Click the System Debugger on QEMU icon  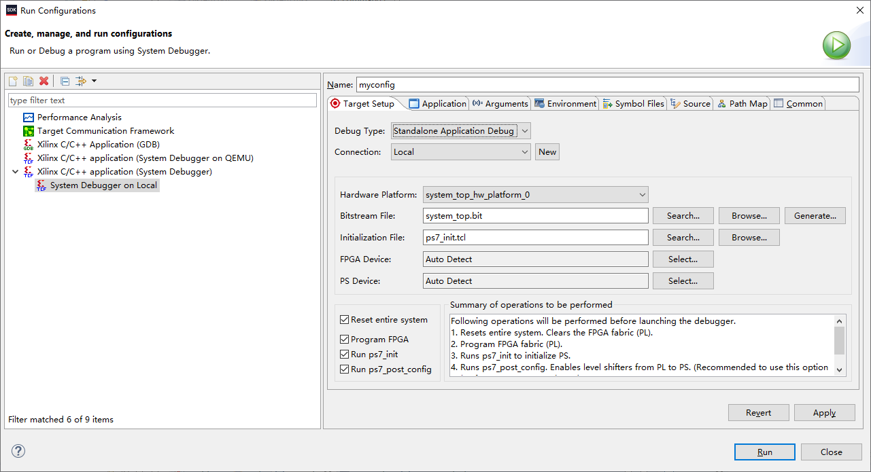coord(29,158)
